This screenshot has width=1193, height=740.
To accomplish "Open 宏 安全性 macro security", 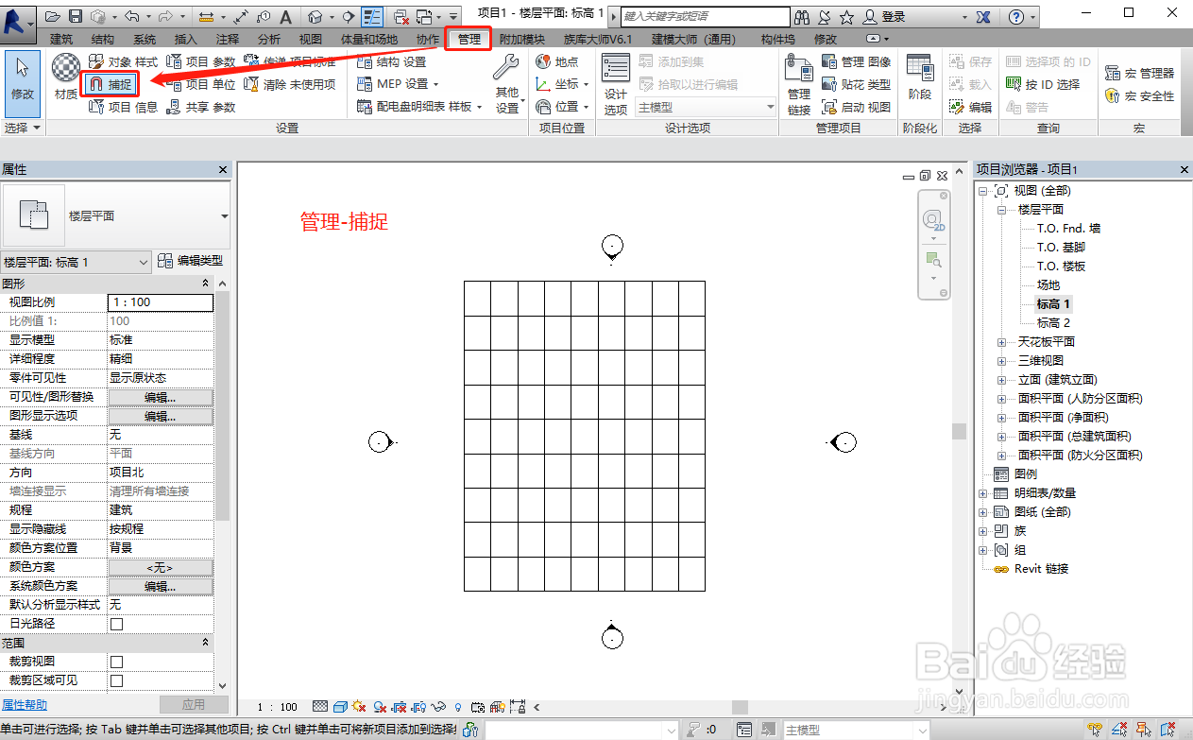I will click(1138, 95).
